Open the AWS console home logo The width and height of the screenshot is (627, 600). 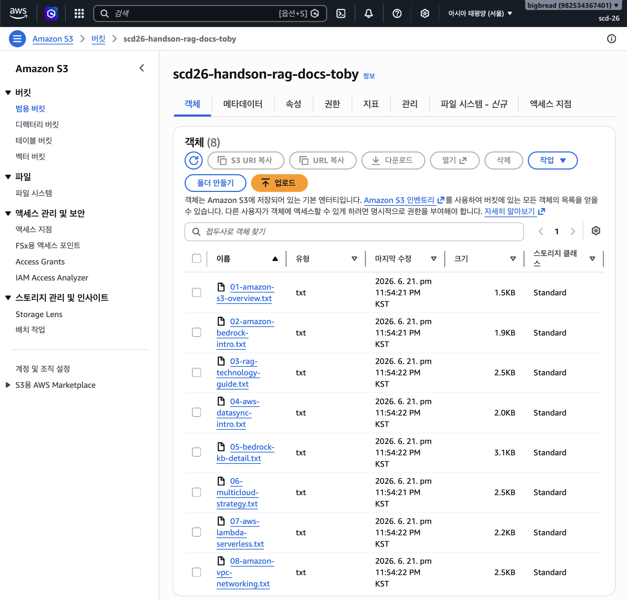tap(18, 14)
